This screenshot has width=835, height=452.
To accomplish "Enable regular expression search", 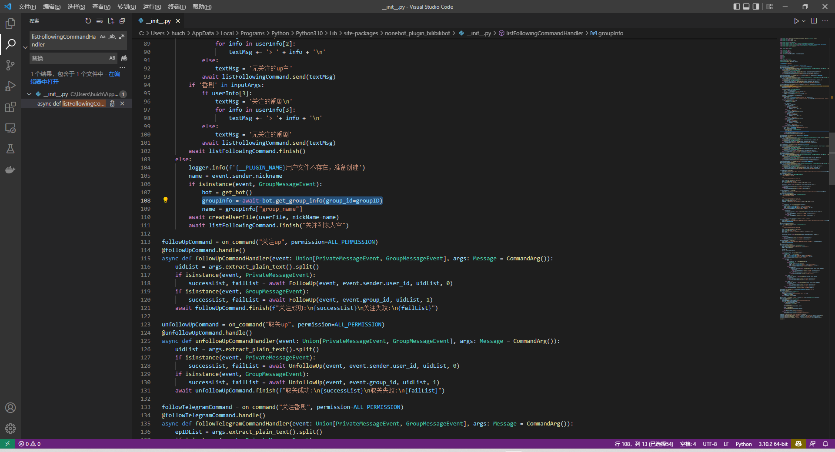I will coord(122,37).
